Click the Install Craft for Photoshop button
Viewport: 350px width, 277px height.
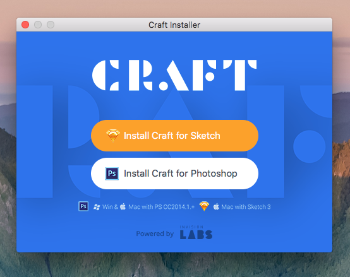pos(174,174)
